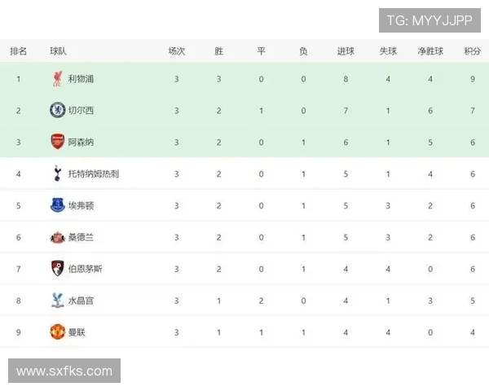This screenshot has width=489, height=391.
Task: Click the Chelsea club crest icon
Action: coord(57,110)
